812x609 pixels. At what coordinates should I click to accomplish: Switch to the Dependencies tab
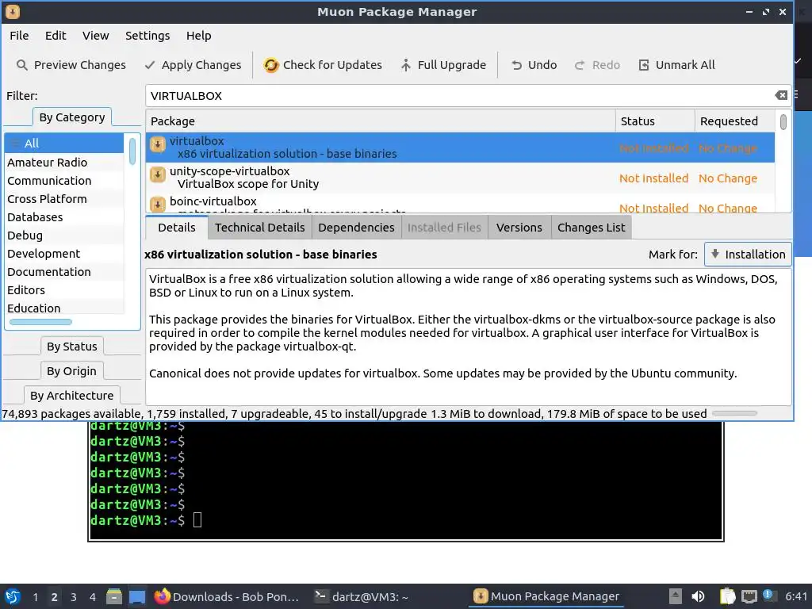[356, 228]
